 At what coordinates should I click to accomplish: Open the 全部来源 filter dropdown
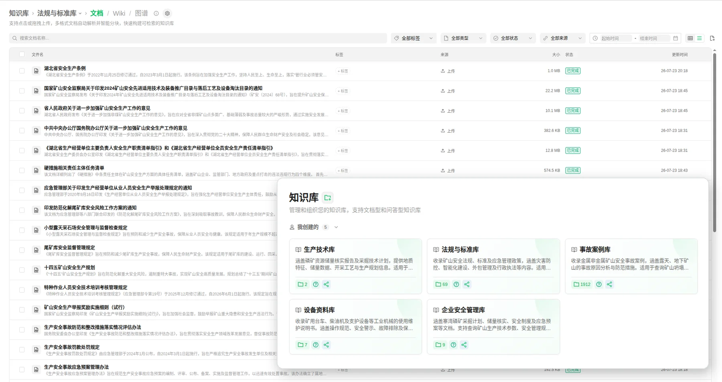click(563, 38)
